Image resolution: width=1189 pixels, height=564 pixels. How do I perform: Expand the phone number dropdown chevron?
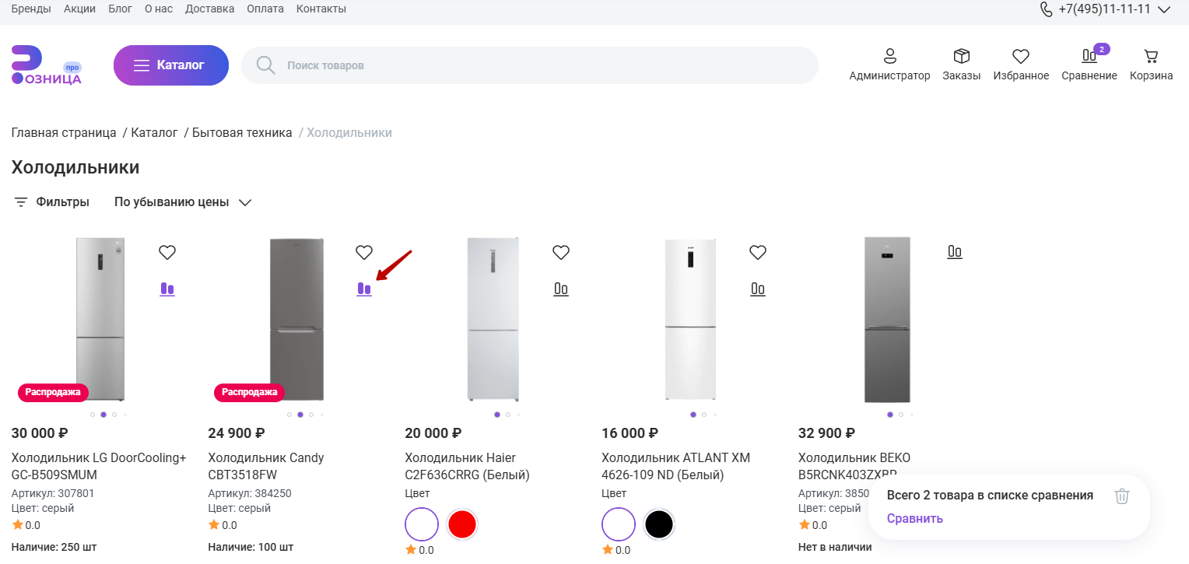(x=1164, y=10)
